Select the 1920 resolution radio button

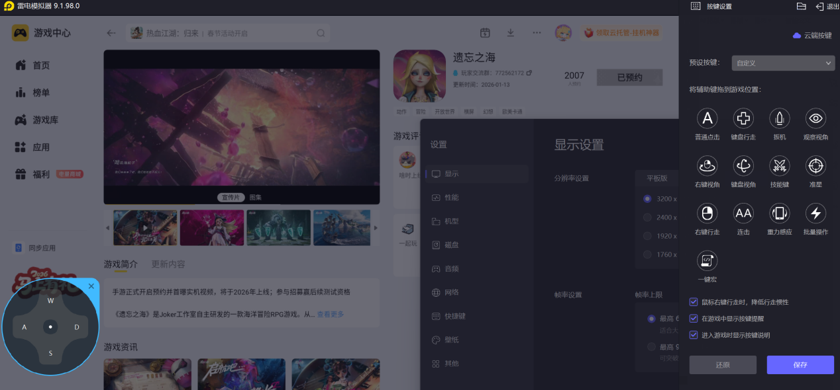[647, 236]
